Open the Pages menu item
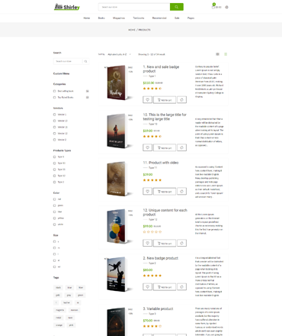 pyautogui.click(x=191, y=18)
